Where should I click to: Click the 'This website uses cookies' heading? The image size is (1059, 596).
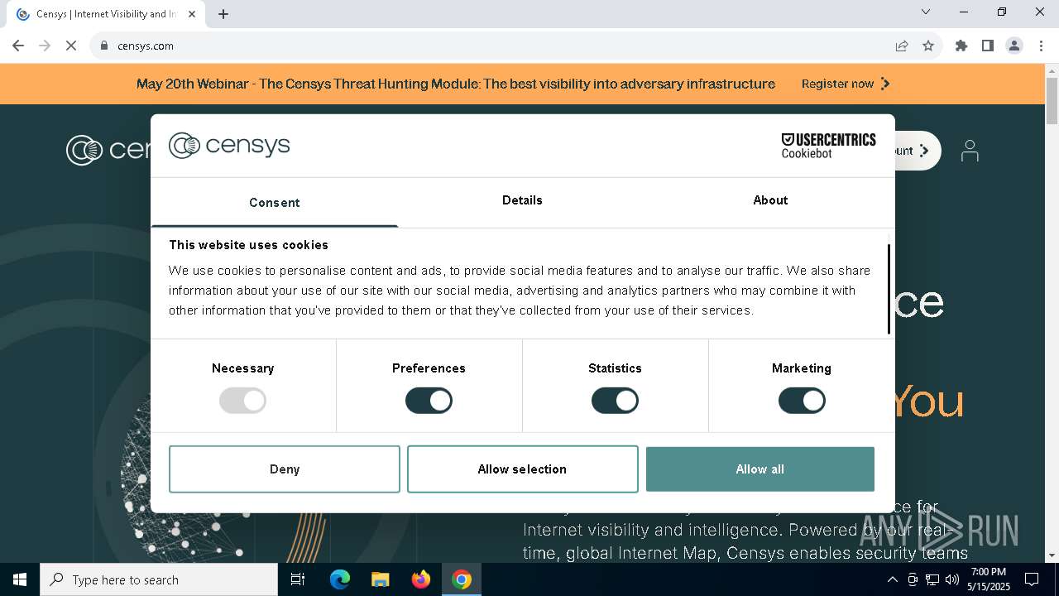point(248,245)
